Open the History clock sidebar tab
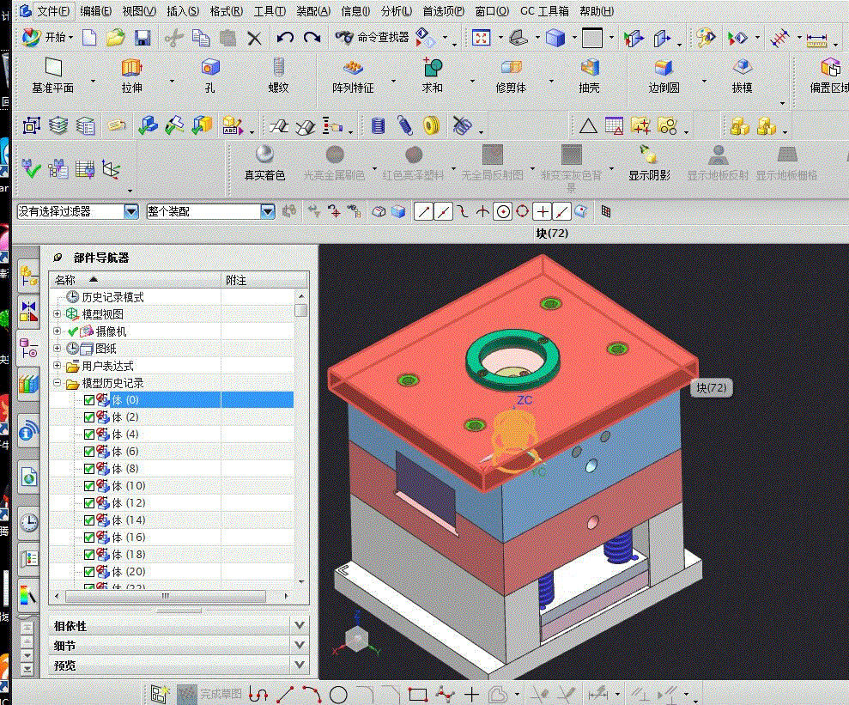The image size is (849, 705). click(28, 522)
